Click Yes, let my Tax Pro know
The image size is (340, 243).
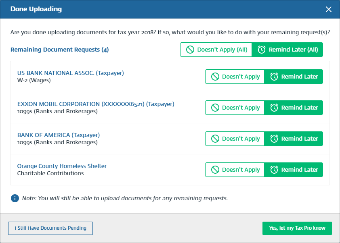click(x=297, y=228)
